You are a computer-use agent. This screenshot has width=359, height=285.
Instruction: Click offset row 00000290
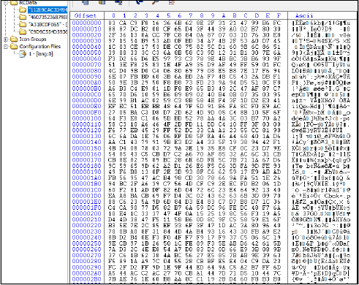click(x=86, y=267)
